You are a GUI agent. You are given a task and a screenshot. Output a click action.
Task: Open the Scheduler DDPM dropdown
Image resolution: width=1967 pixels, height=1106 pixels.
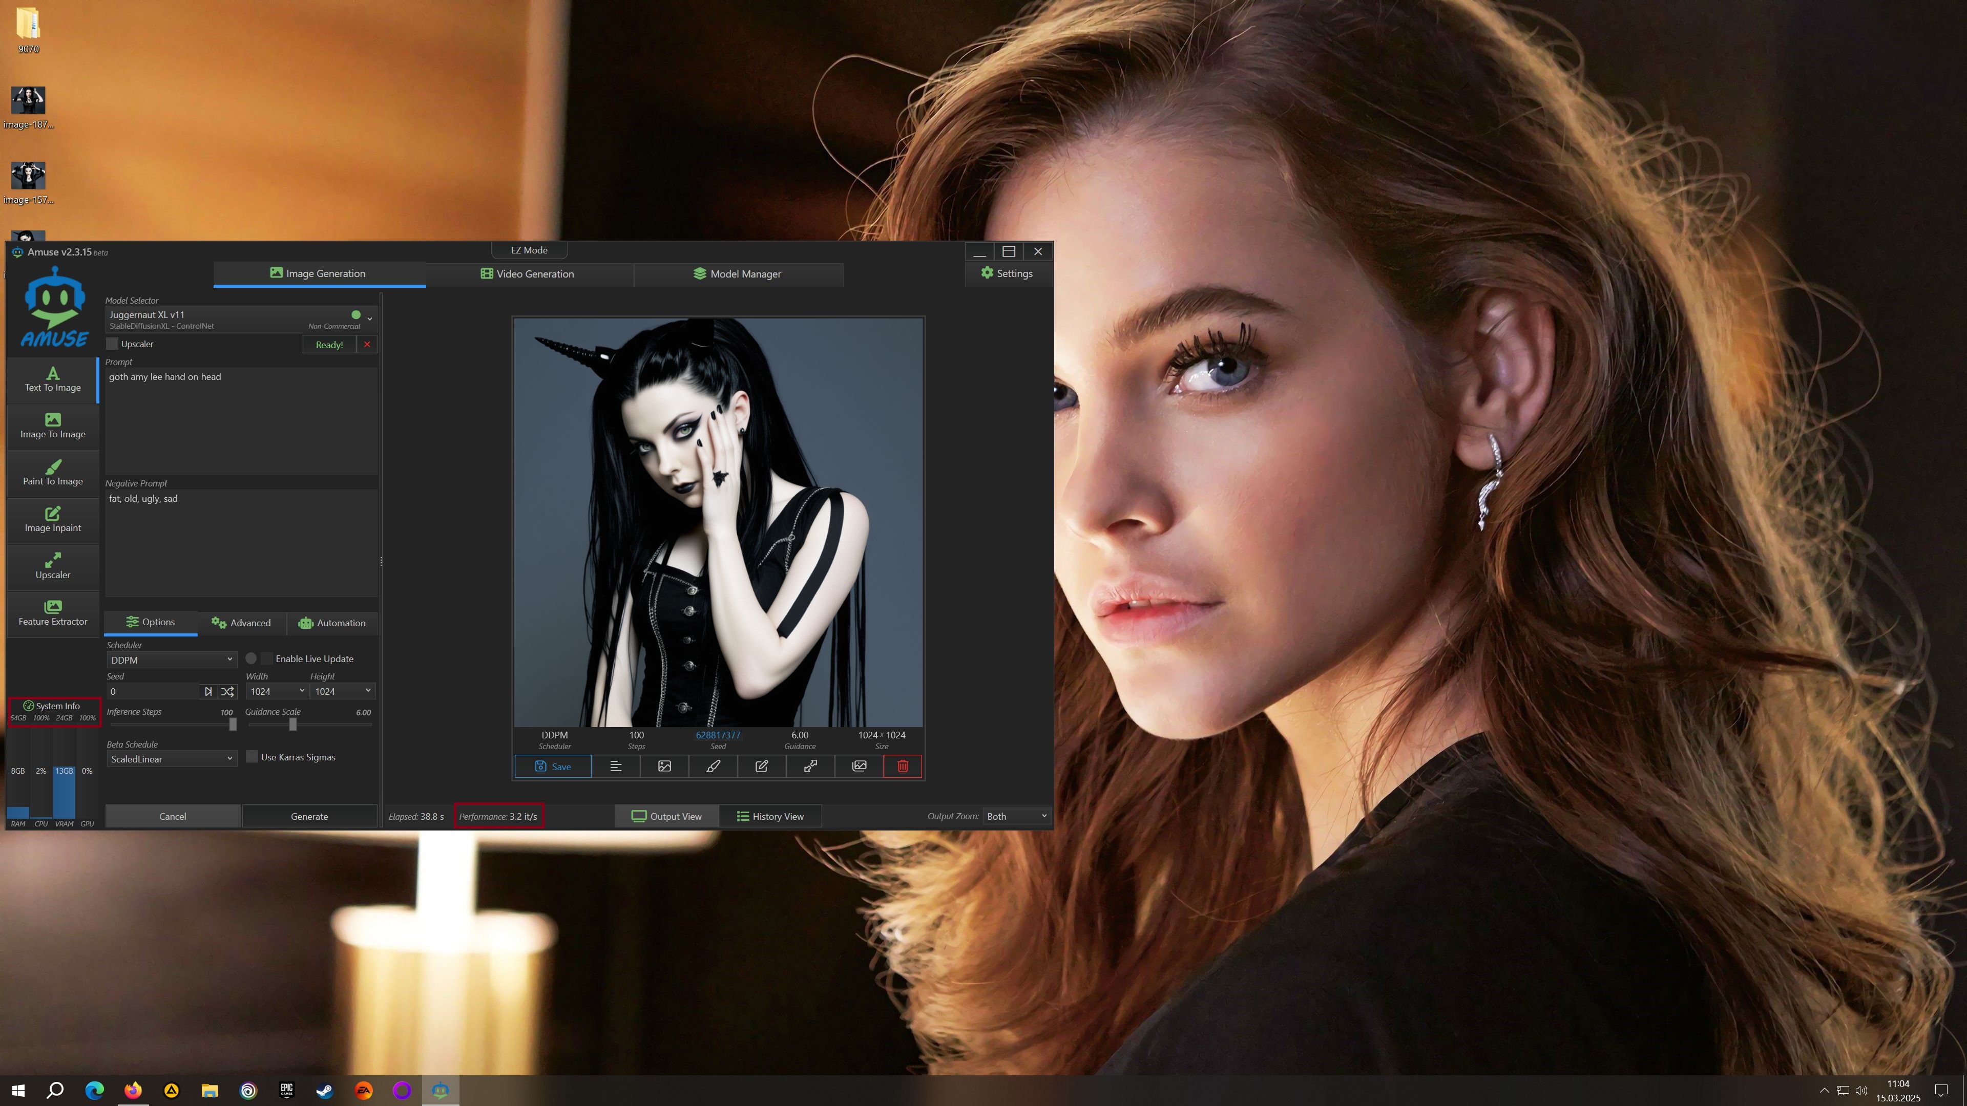coord(171,660)
